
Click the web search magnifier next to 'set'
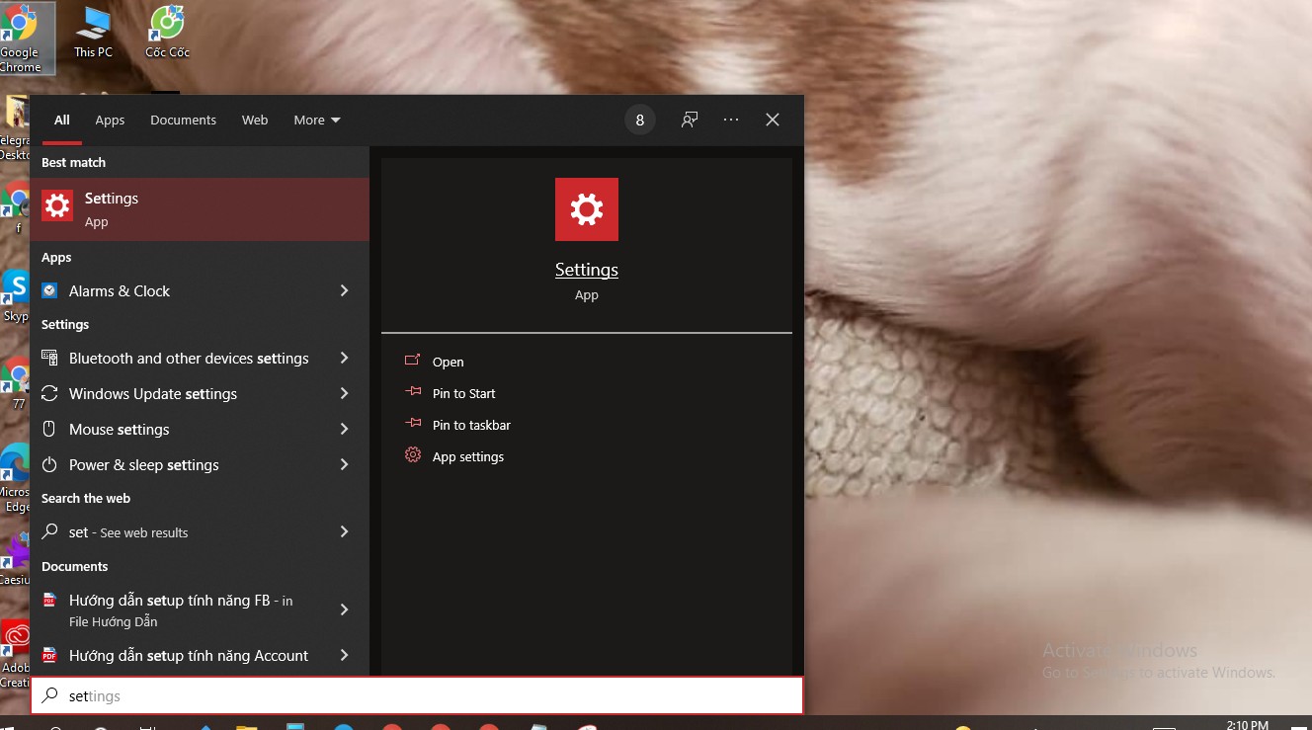coord(49,531)
